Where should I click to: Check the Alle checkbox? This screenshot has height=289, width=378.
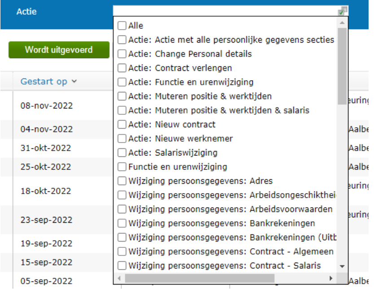click(x=121, y=26)
